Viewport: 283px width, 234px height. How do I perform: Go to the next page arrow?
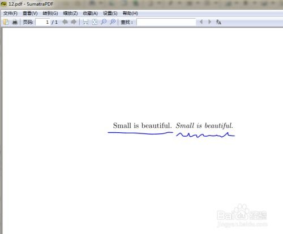pyautogui.click(x=74, y=22)
